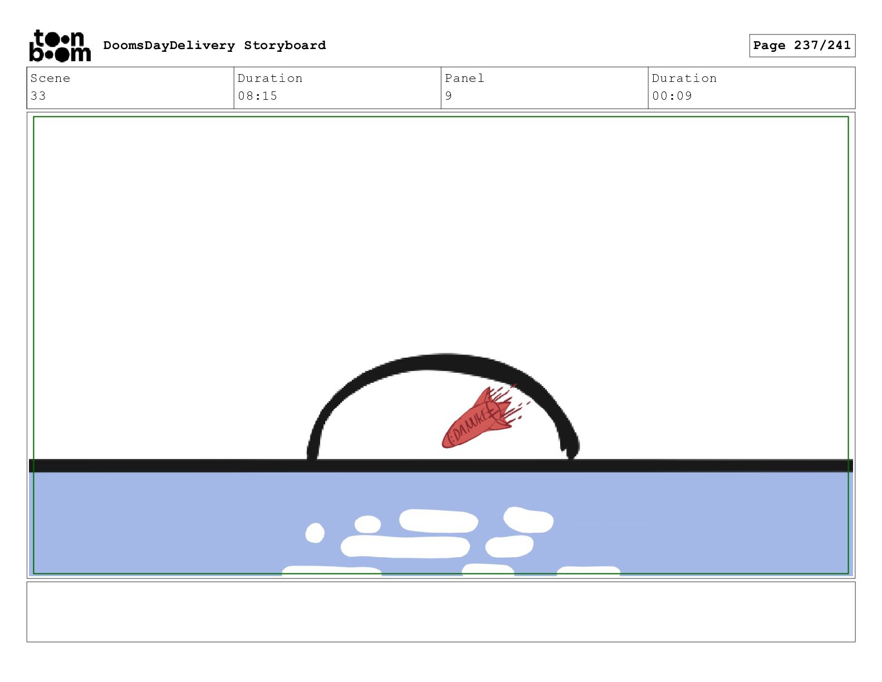
Task: Click the red rocket drawing in the panel
Action: point(480,418)
